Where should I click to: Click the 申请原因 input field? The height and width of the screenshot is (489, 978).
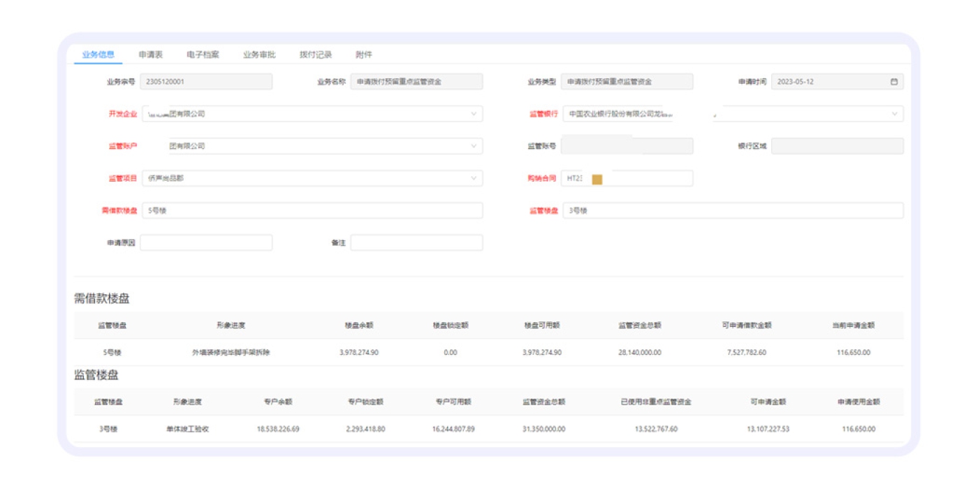click(x=206, y=242)
